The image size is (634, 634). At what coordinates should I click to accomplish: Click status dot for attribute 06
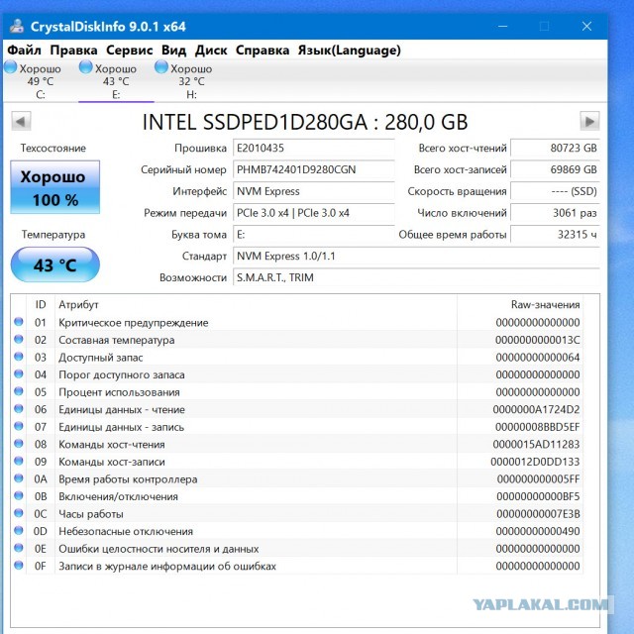tap(19, 409)
